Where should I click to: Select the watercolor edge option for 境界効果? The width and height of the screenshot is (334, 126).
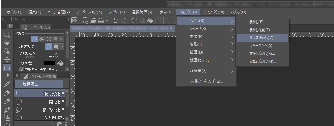(56, 46)
